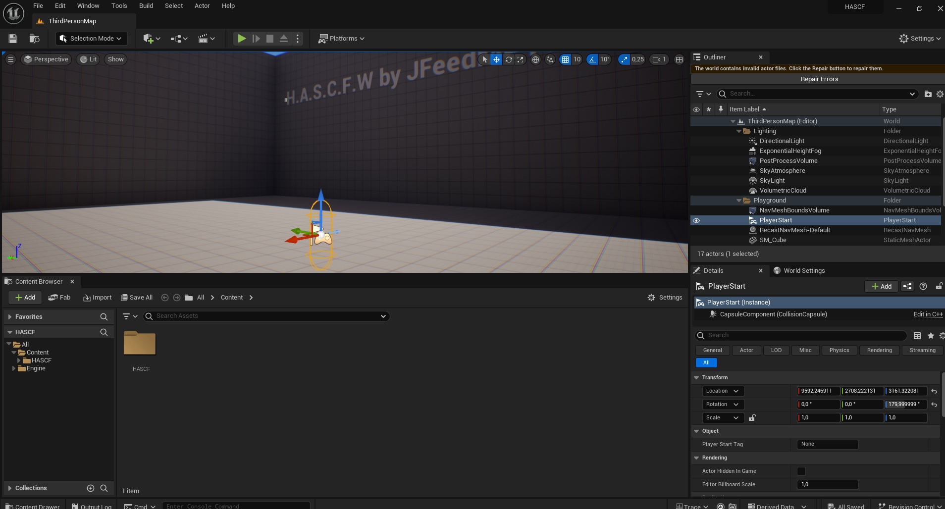The height and width of the screenshot is (509, 945).
Task: Toggle property matrix table view icon
Action: (x=917, y=336)
